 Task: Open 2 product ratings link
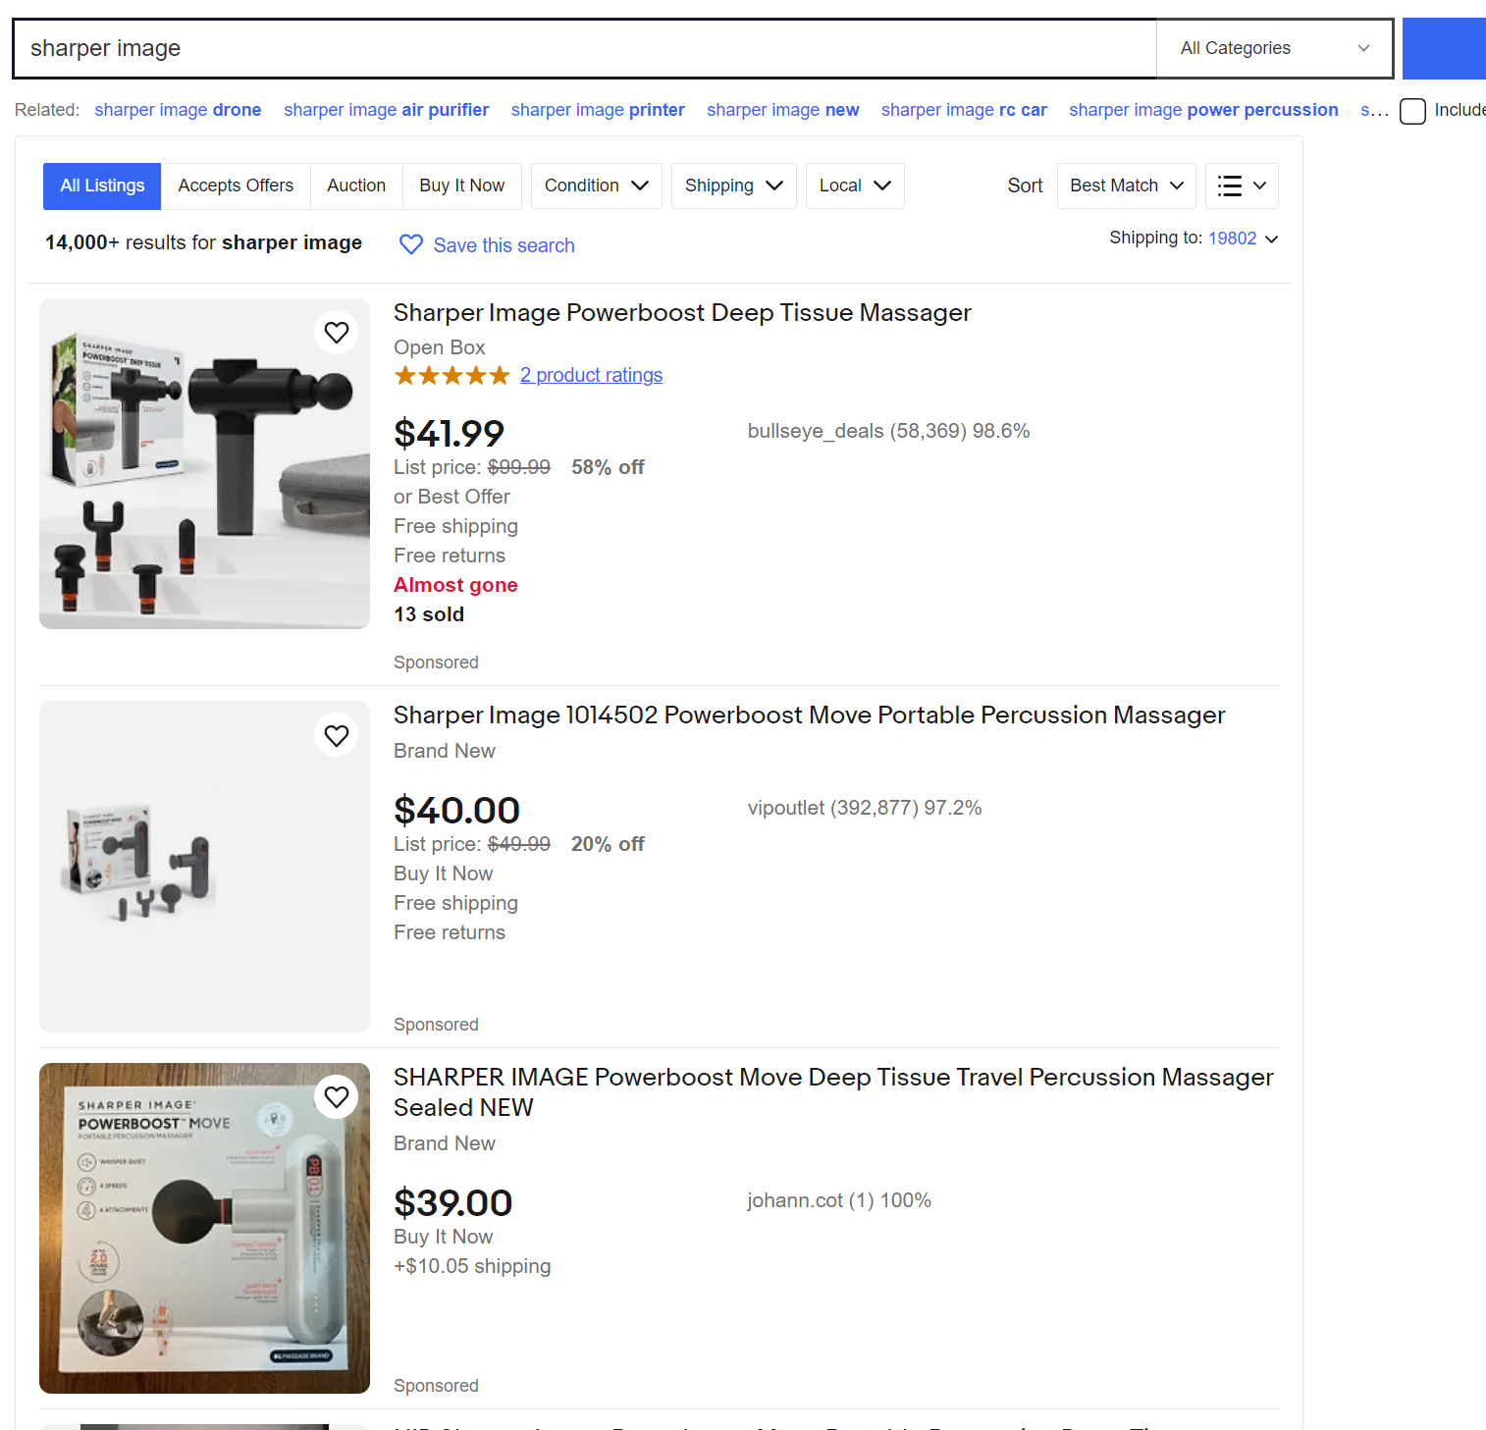tap(591, 375)
